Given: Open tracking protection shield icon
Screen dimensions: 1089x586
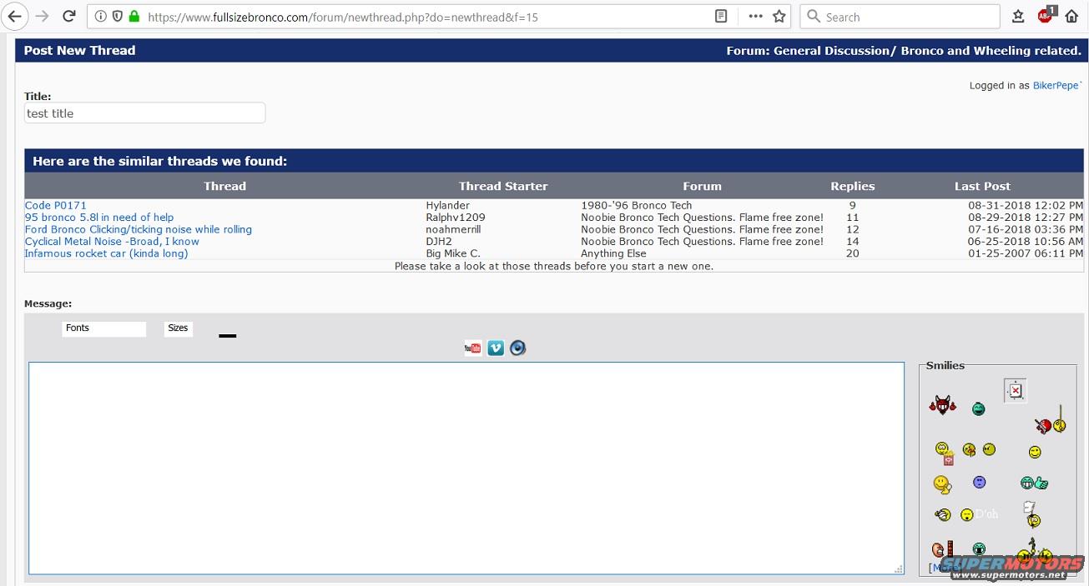Looking at the screenshot, I should pos(118,17).
